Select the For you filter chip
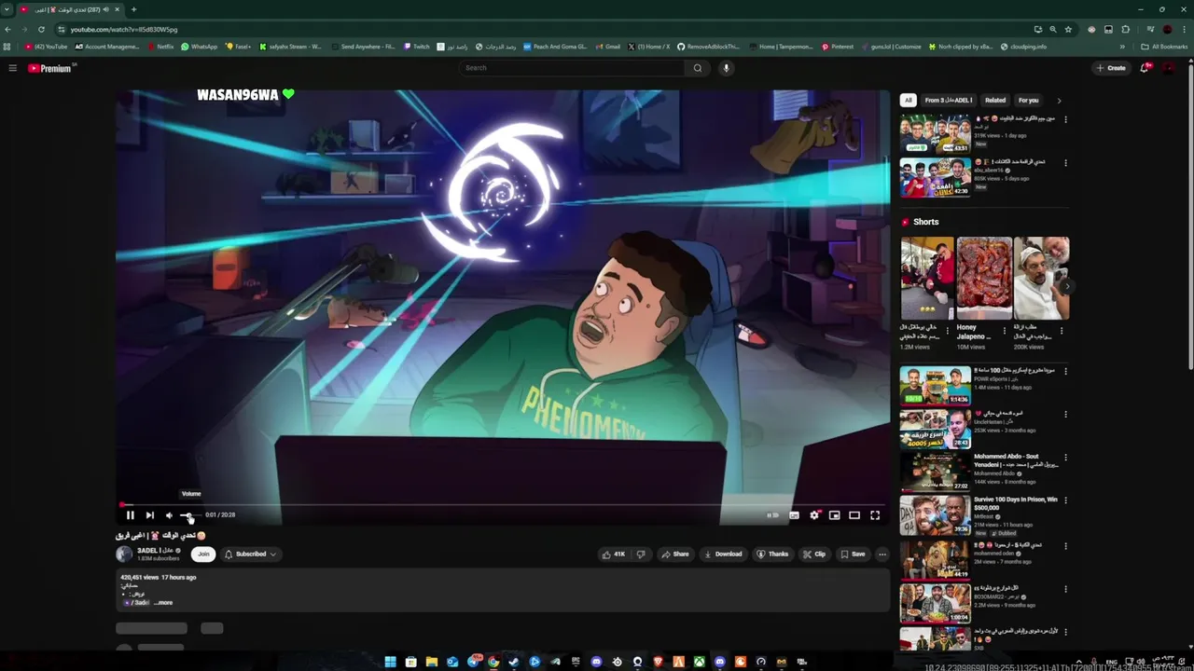 1028,100
